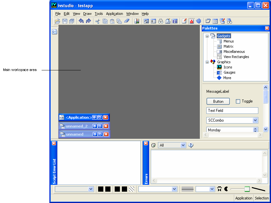271x203 pixels.
Task: Close the Script Error List panel
Action: tap(54, 143)
